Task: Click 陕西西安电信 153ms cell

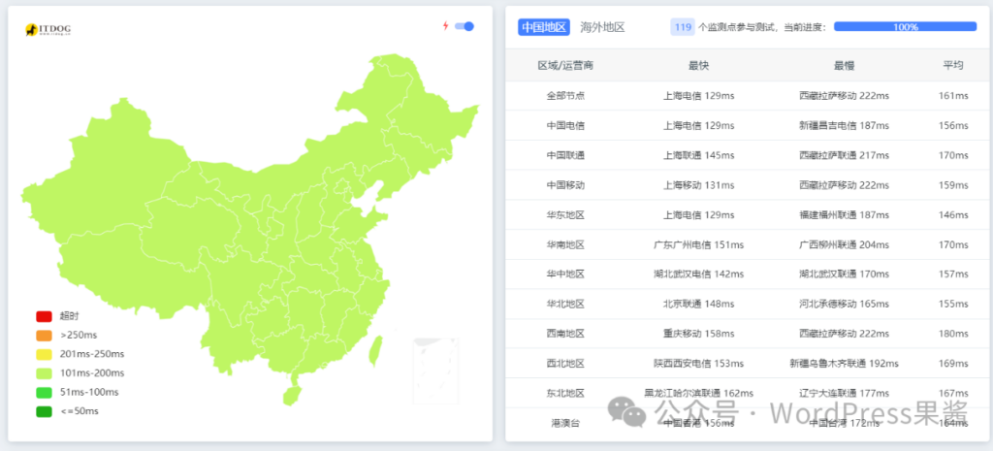Action: (698, 364)
